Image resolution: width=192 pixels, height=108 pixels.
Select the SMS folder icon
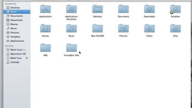coord(45,48)
